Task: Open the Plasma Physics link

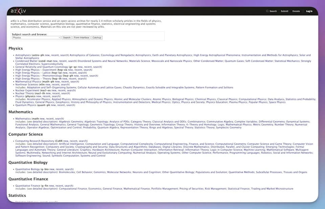Action: pyautogui.click(x=238, y=102)
